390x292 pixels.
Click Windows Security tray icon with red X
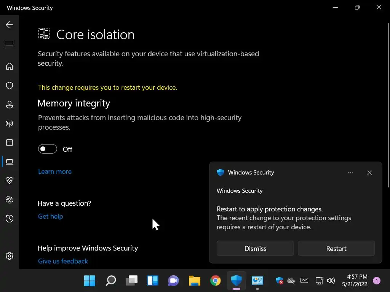tap(280, 281)
